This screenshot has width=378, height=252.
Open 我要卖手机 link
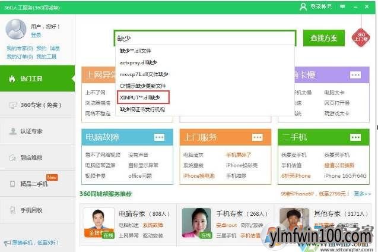[294, 155]
